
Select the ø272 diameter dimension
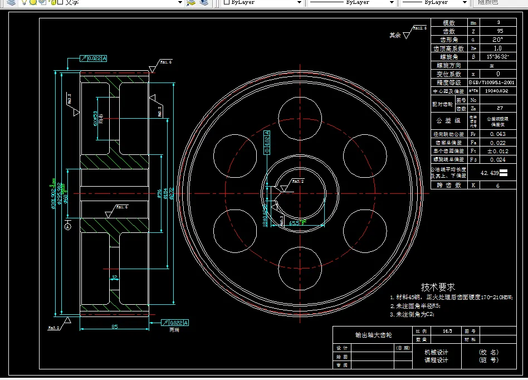172,194
